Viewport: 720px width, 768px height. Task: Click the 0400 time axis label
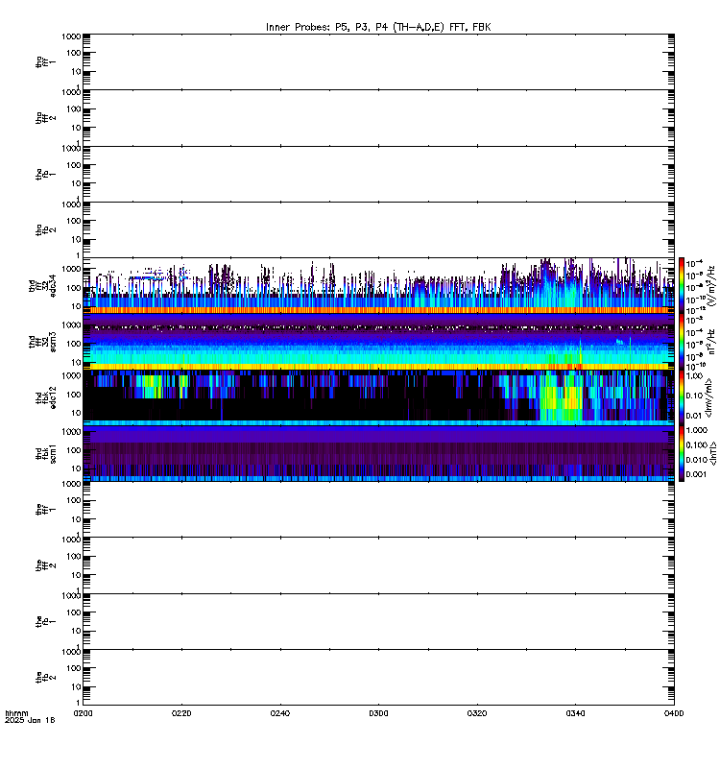(x=674, y=713)
